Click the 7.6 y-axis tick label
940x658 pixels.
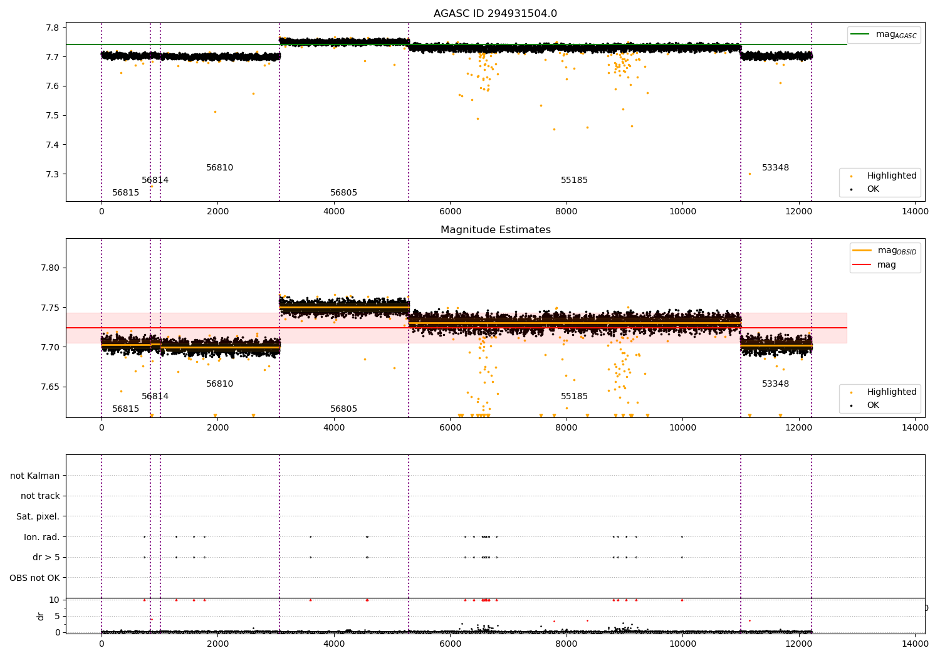click(52, 86)
